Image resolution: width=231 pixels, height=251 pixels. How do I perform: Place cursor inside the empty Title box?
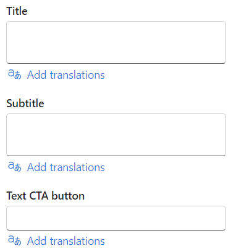(116, 42)
